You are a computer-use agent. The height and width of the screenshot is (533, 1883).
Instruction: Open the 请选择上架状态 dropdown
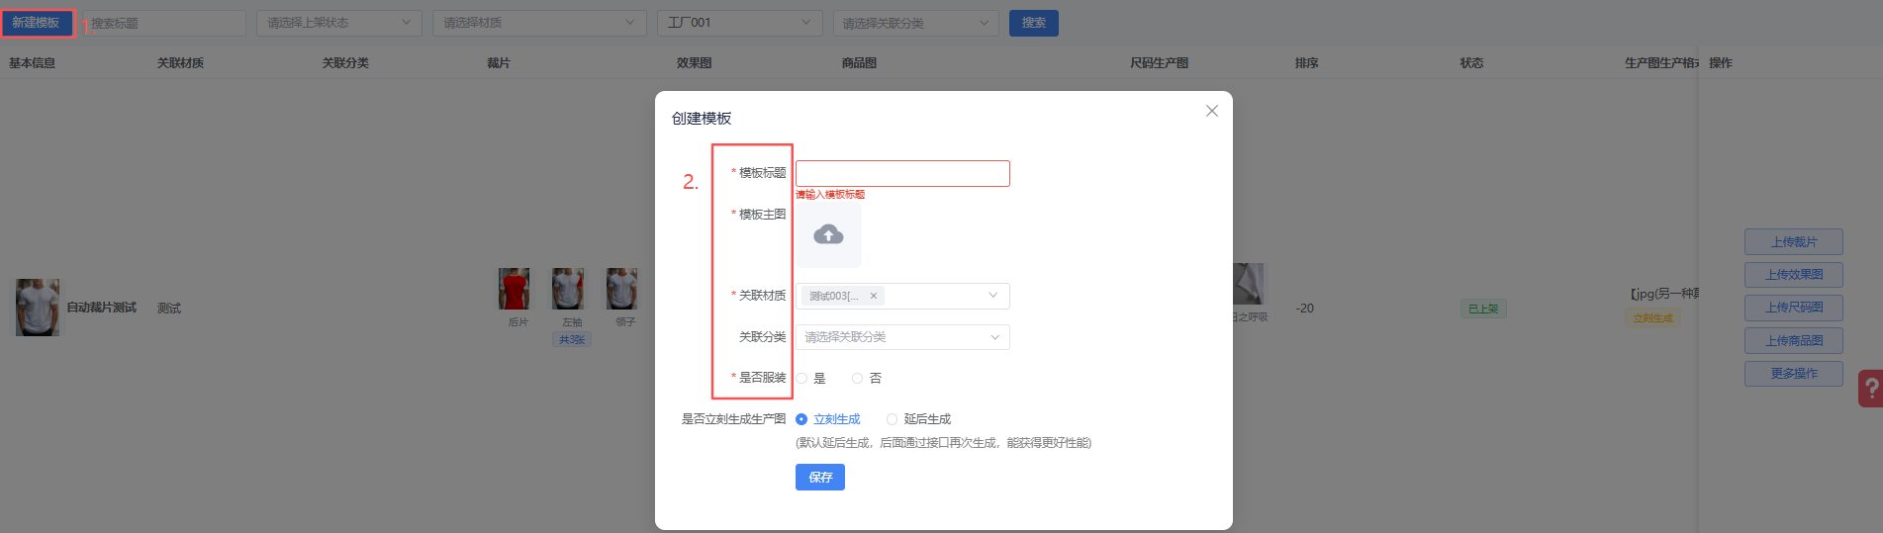coord(339,23)
